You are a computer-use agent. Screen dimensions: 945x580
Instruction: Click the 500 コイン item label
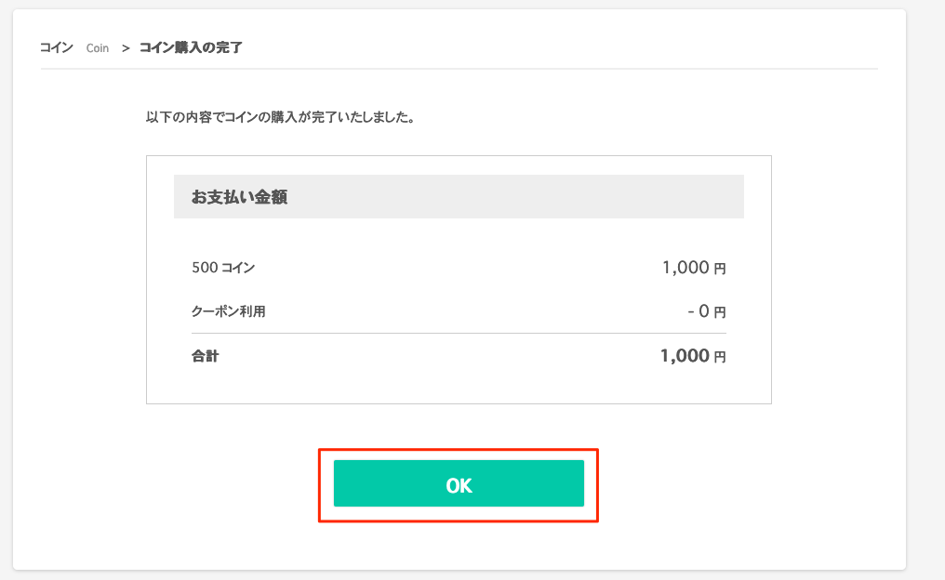(223, 268)
